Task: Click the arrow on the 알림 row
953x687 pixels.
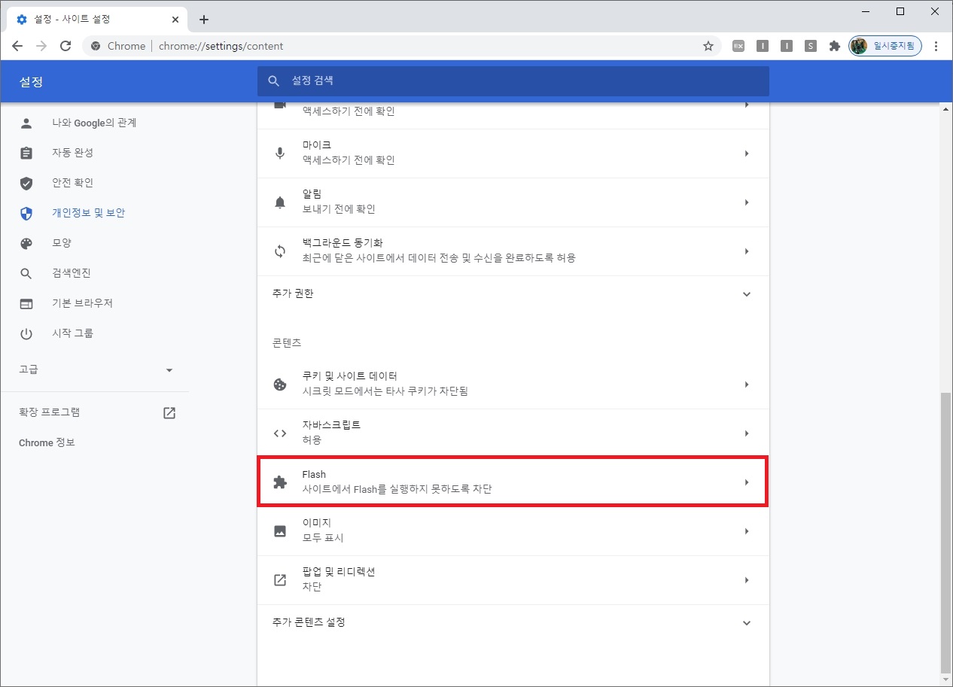Action: tap(747, 202)
